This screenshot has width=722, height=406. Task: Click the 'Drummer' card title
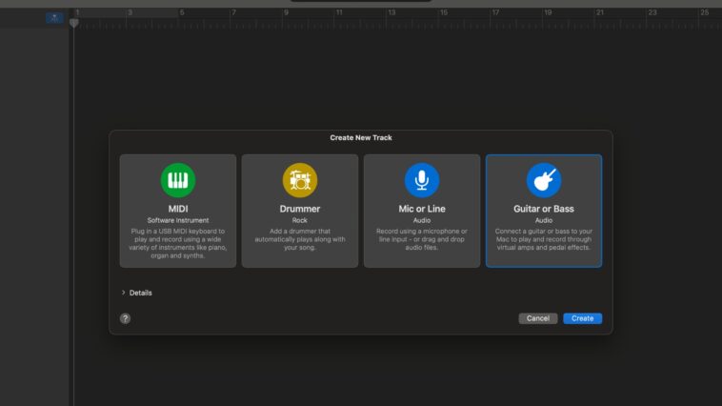pos(300,209)
